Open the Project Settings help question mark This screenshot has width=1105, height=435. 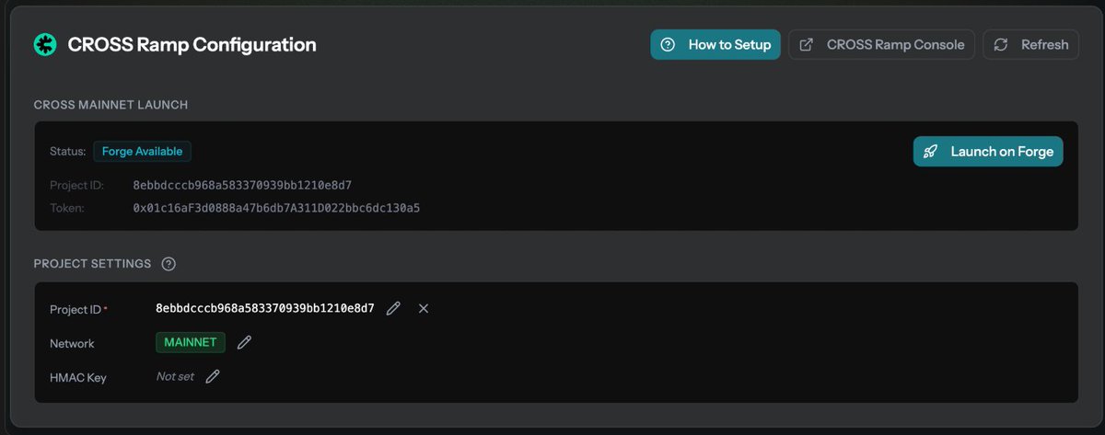point(169,264)
